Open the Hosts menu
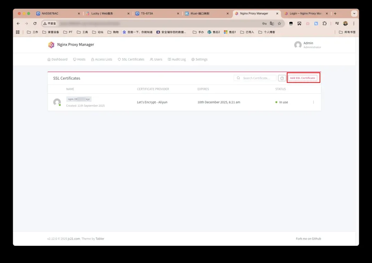The width and height of the screenshot is (372, 263). (79, 59)
